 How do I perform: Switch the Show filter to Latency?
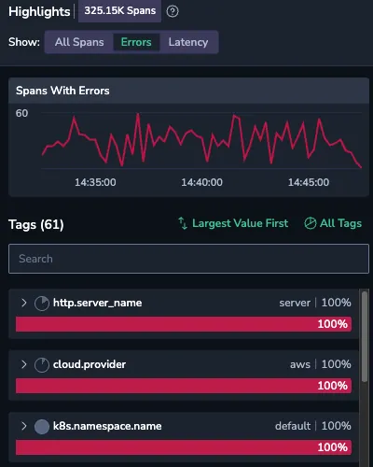(188, 42)
